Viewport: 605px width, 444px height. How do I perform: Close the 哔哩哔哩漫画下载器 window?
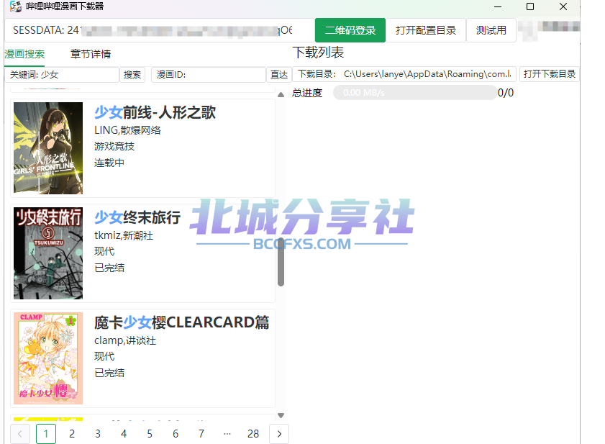pos(563,6)
